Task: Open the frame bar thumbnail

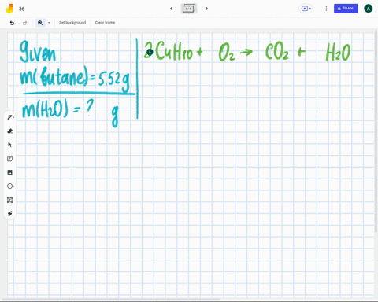Action: 189,9
